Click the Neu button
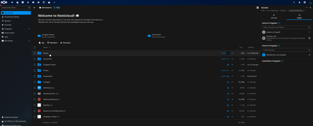This screenshot has width=313, height=126. coord(57,7)
